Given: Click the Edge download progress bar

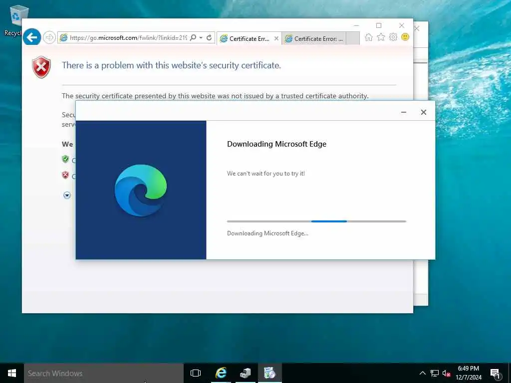Looking at the screenshot, I should click(316, 221).
